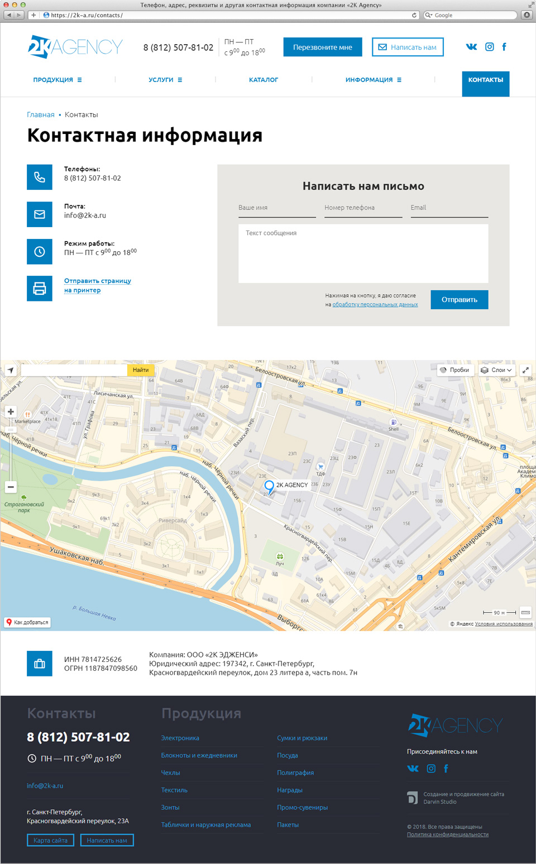The width and height of the screenshot is (536, 864).
Task: Click the Перезвоните мне button
Action: 323,47
